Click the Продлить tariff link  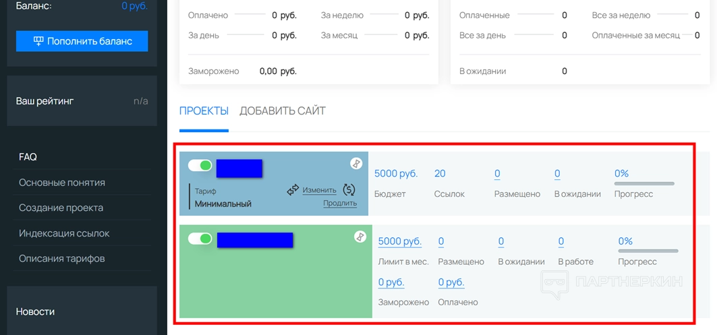coord(340,204)
